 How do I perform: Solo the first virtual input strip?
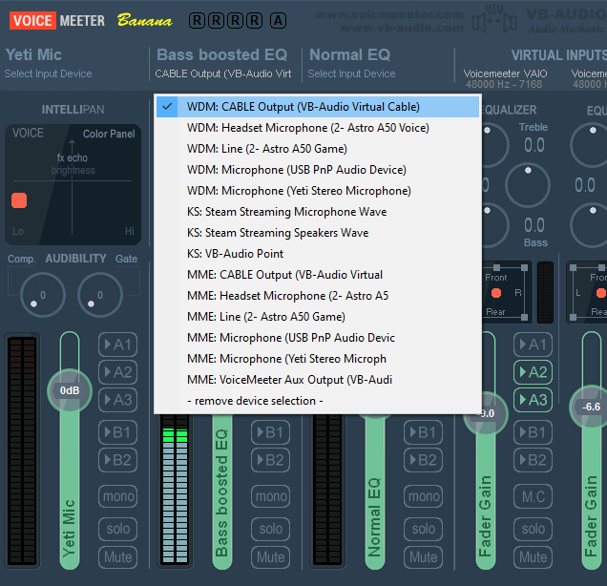tap(534, 529)
